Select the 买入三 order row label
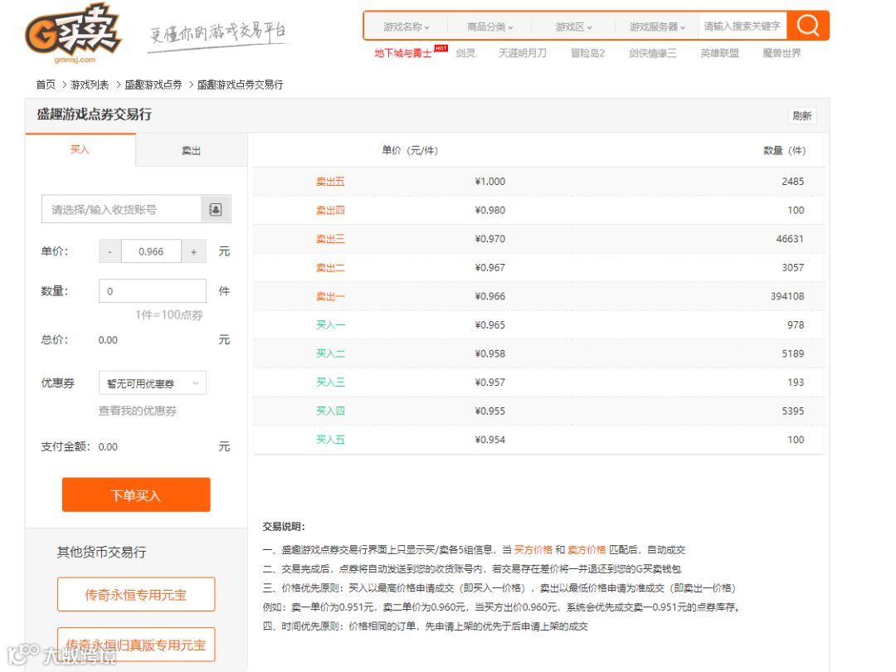 [330, 382]
